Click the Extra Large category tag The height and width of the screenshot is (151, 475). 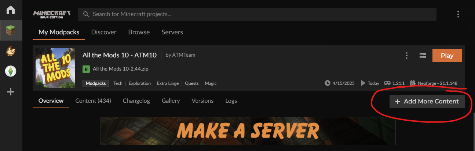coord(168,83)
